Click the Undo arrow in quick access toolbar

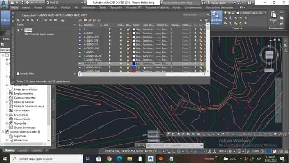33,3
